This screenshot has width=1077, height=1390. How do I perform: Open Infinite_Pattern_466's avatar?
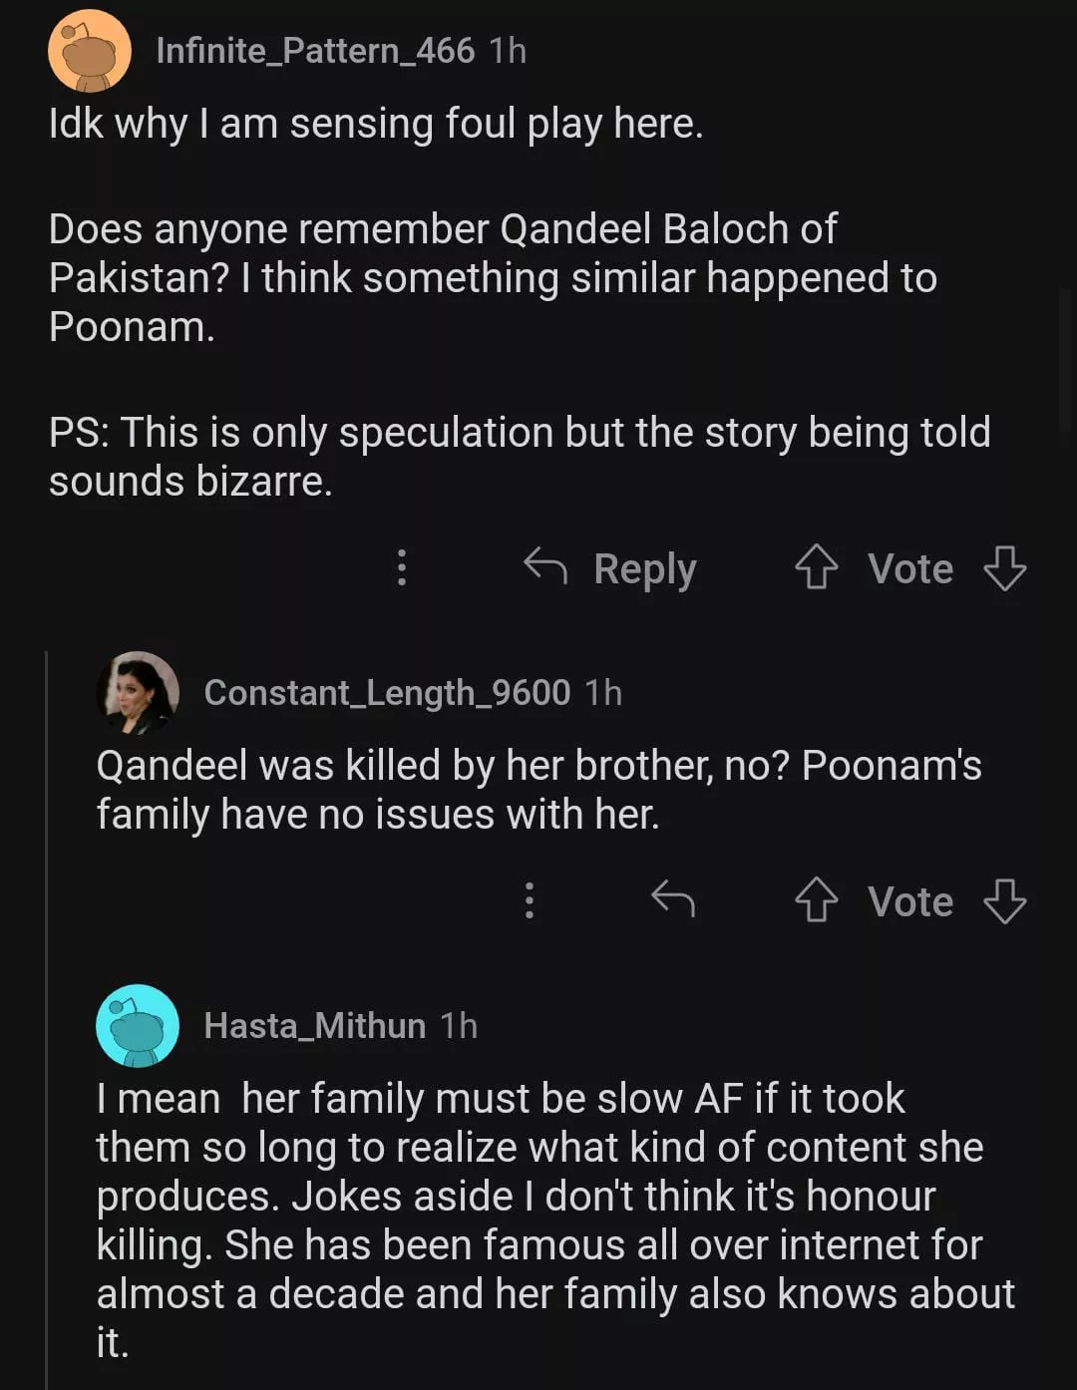tap(90, 51)
